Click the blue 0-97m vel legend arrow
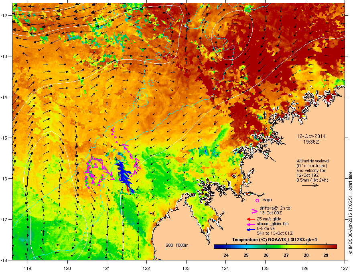 tap(251, 230)
